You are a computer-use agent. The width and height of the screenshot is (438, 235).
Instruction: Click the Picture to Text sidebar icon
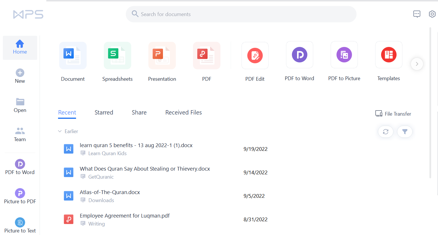point(20,222)
